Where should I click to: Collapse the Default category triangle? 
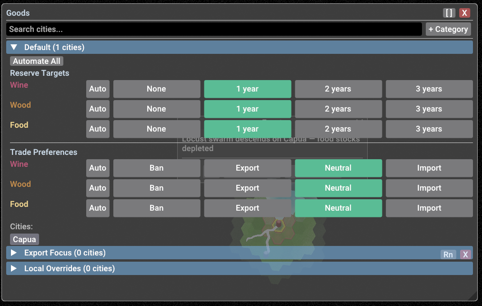click(14, 47)
